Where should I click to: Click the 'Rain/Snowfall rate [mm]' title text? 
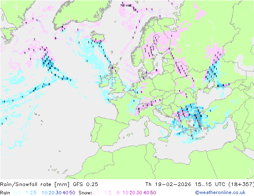[x=35, y=184]
